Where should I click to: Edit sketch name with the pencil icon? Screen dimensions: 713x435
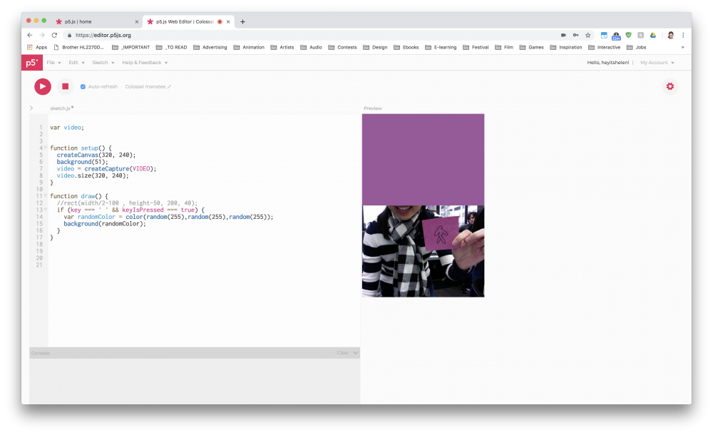click(x=170, y=87)
